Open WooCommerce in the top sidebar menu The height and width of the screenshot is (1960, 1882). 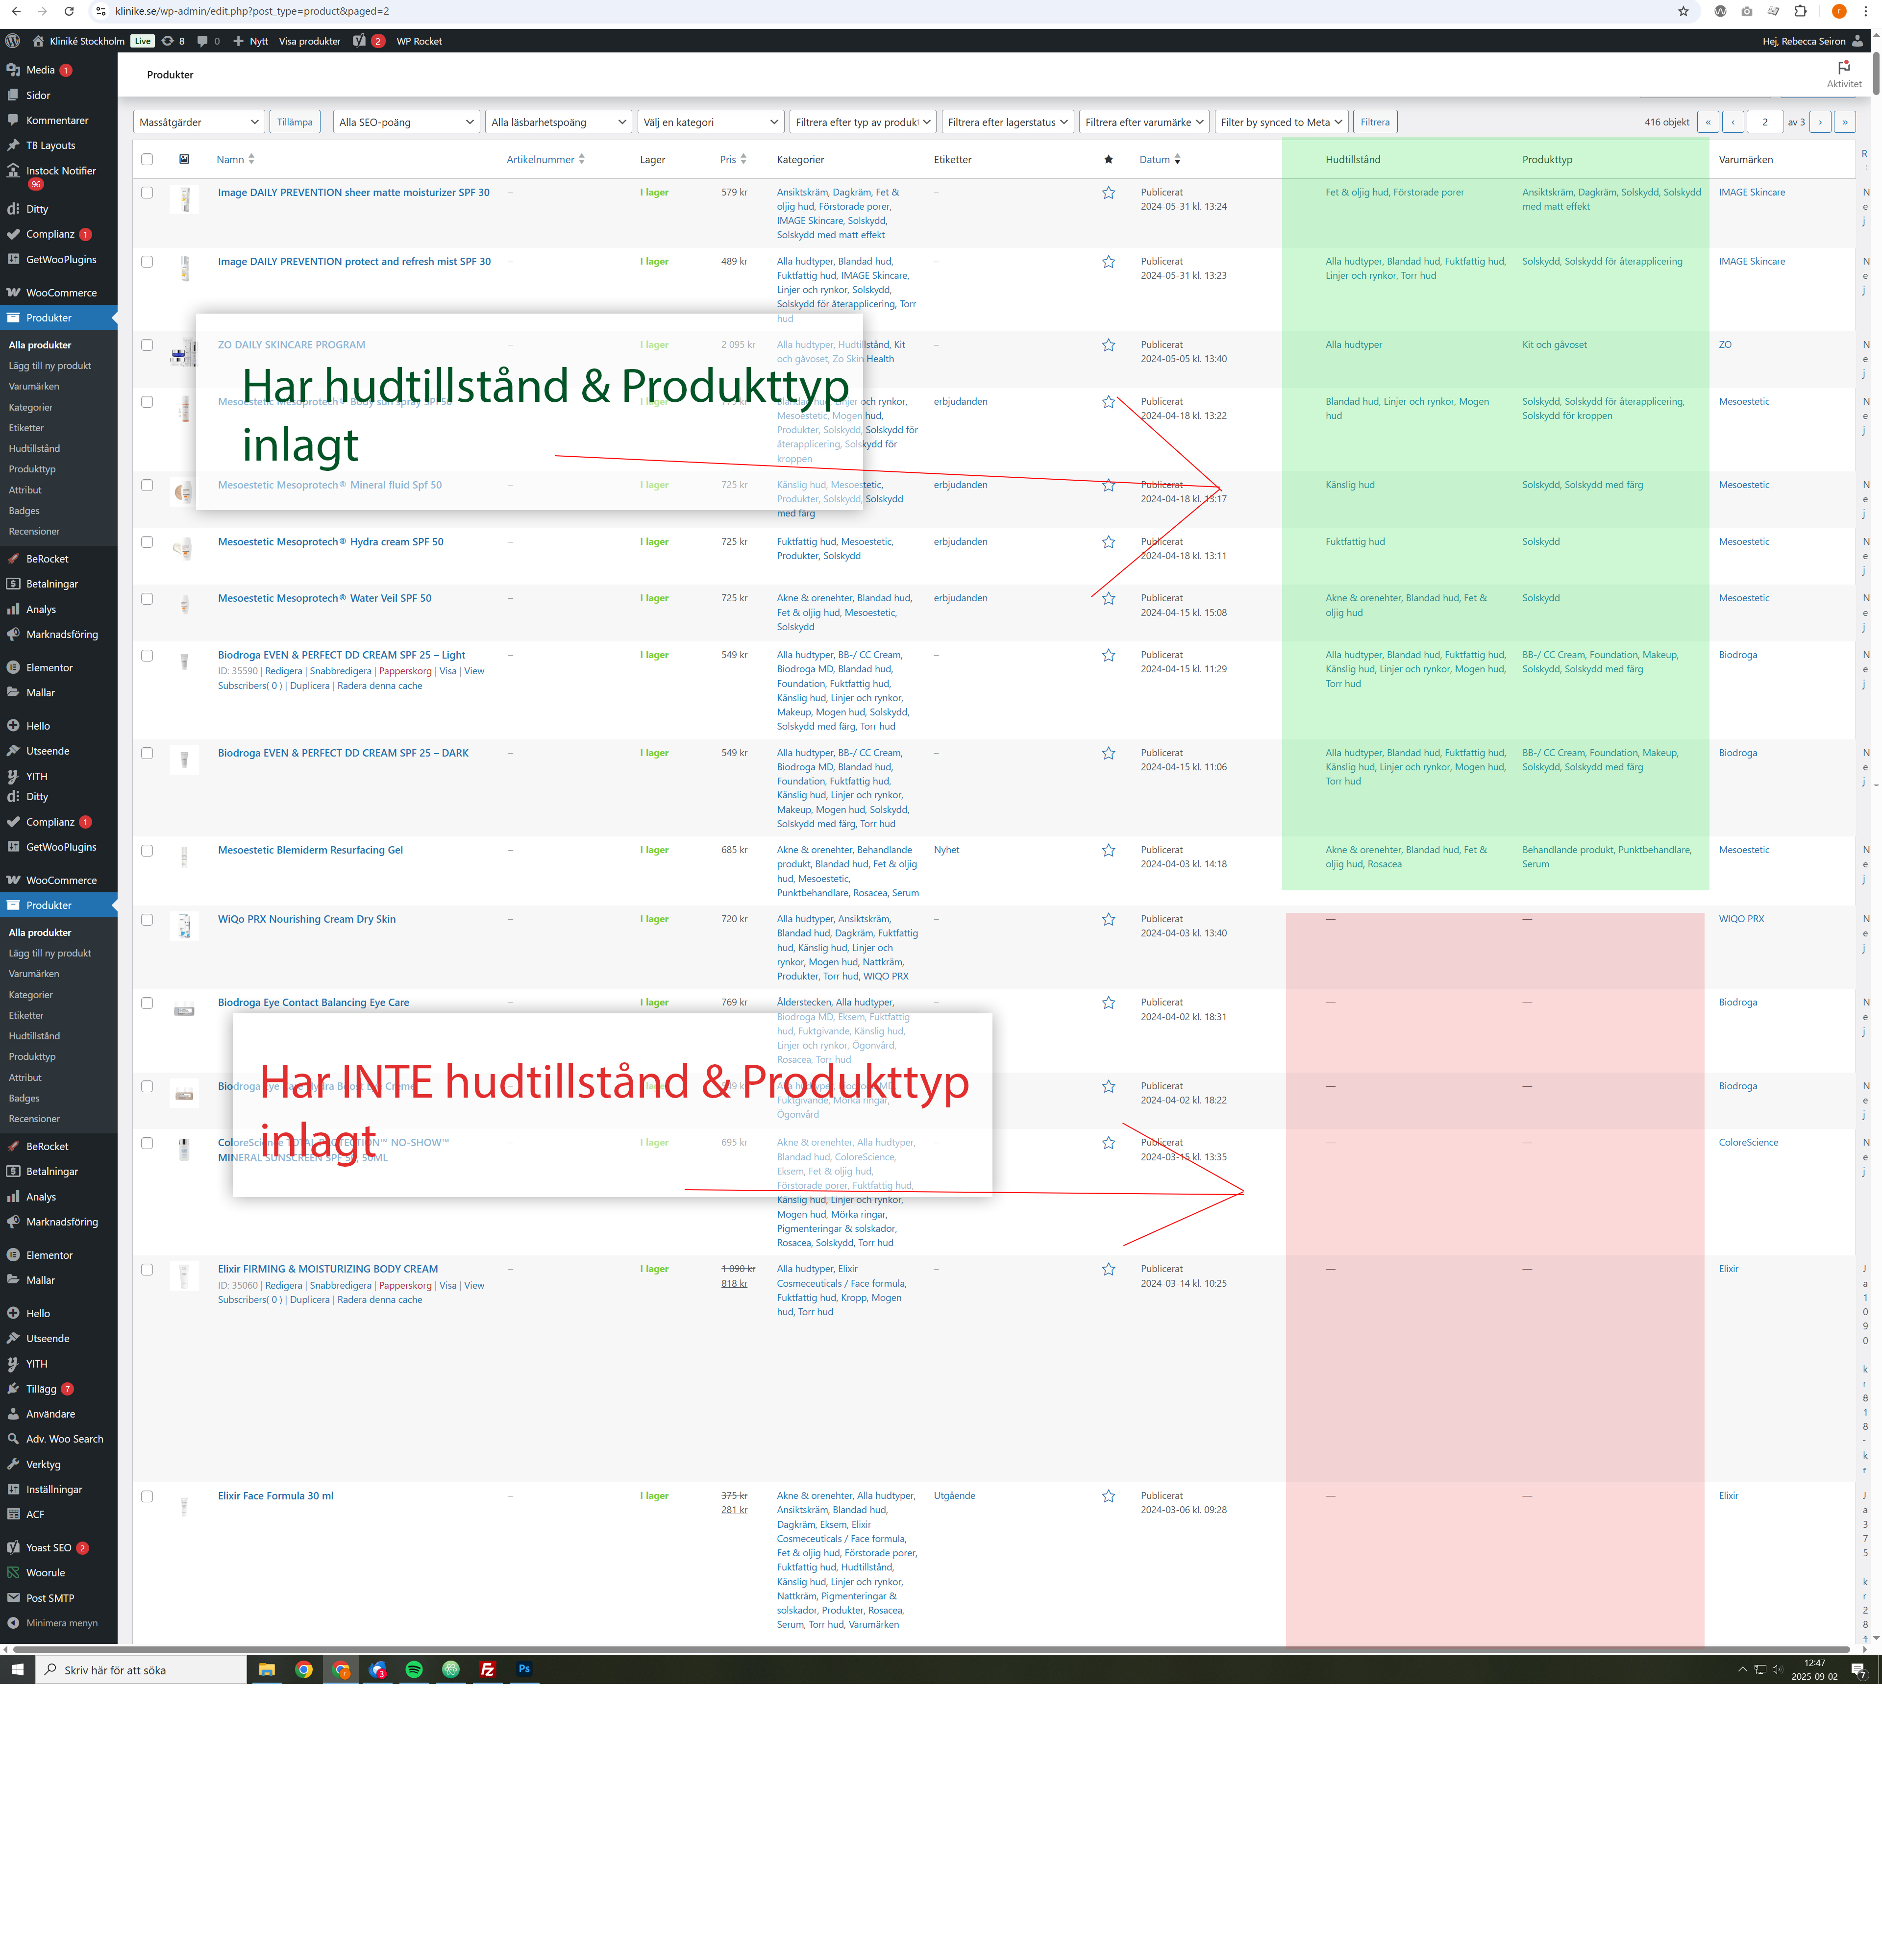[x=61, y=293]
